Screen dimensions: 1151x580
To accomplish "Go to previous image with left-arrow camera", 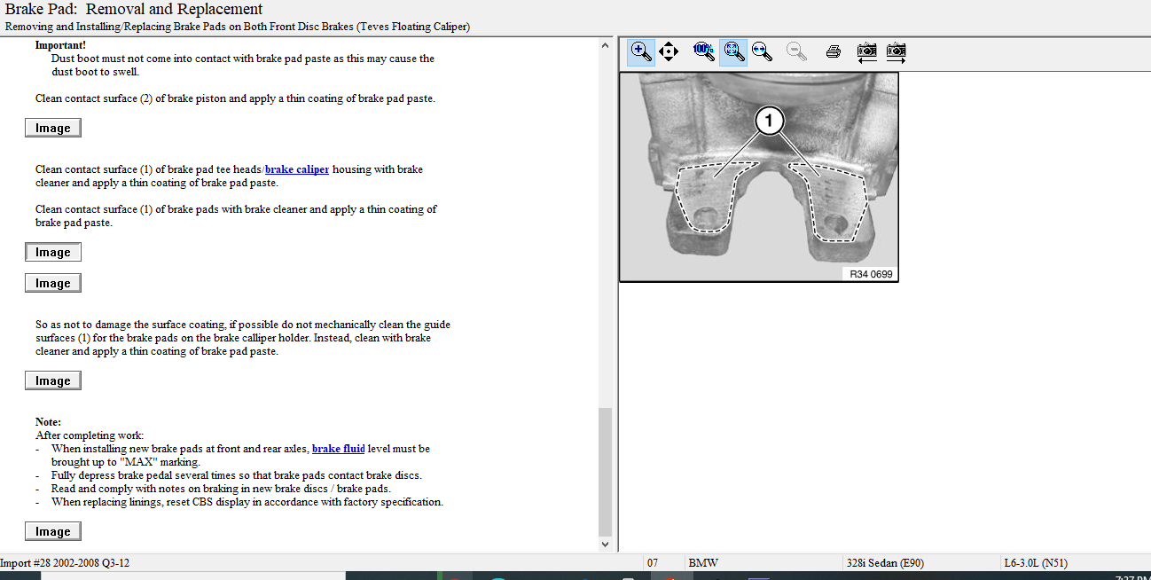I will pos(866,51).
